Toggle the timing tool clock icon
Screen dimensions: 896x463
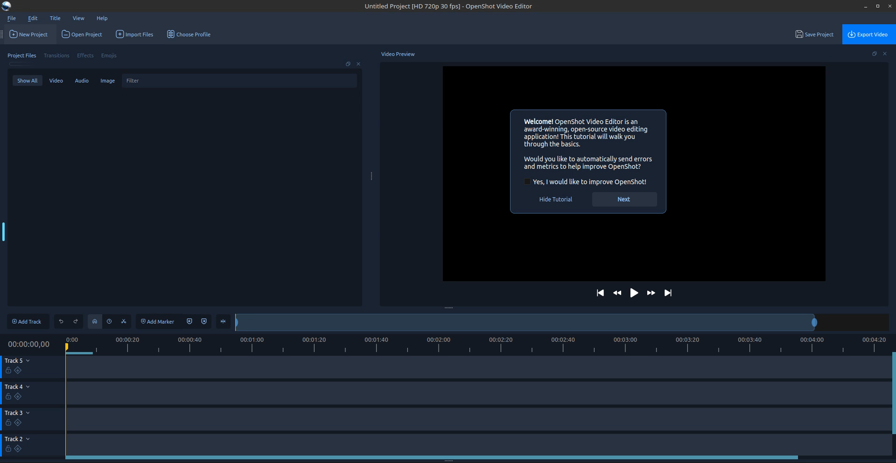(109, 321)
